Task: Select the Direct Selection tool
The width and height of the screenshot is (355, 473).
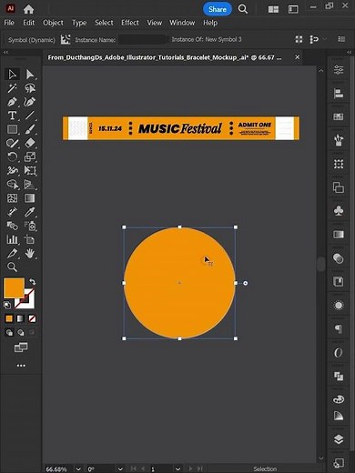Action: point(30,75)
